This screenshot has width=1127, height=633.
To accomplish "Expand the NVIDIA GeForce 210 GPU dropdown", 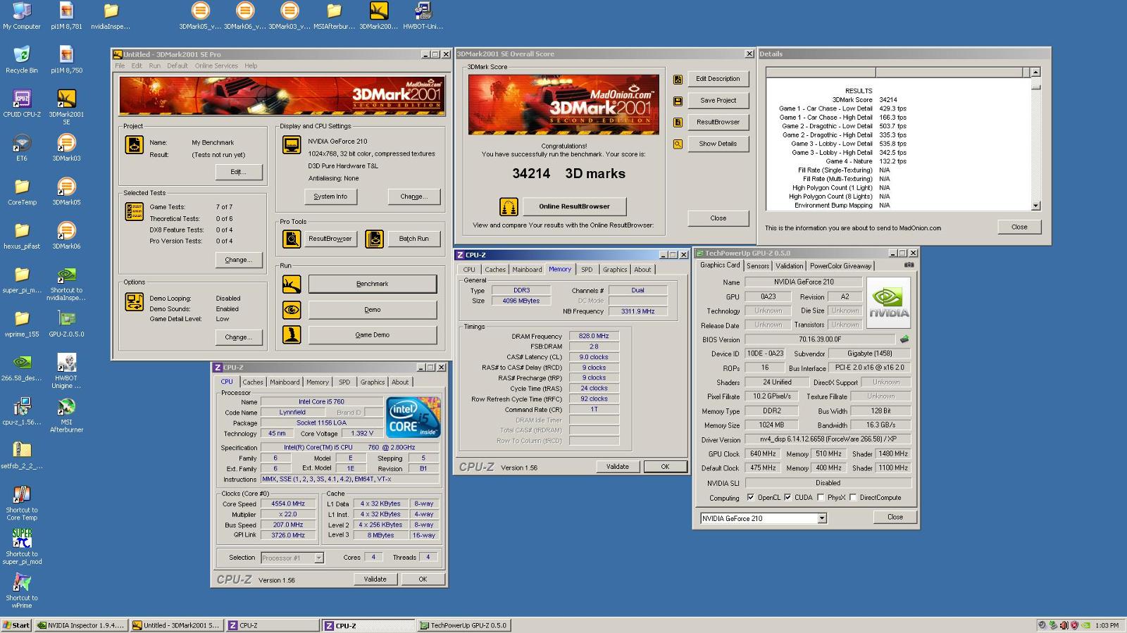I will (x=821, y=518).
